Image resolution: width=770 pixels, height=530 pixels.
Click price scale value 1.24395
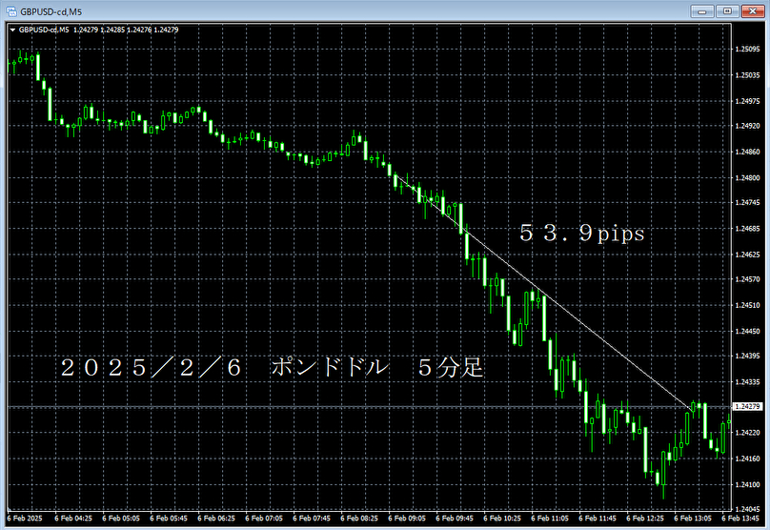747,356
